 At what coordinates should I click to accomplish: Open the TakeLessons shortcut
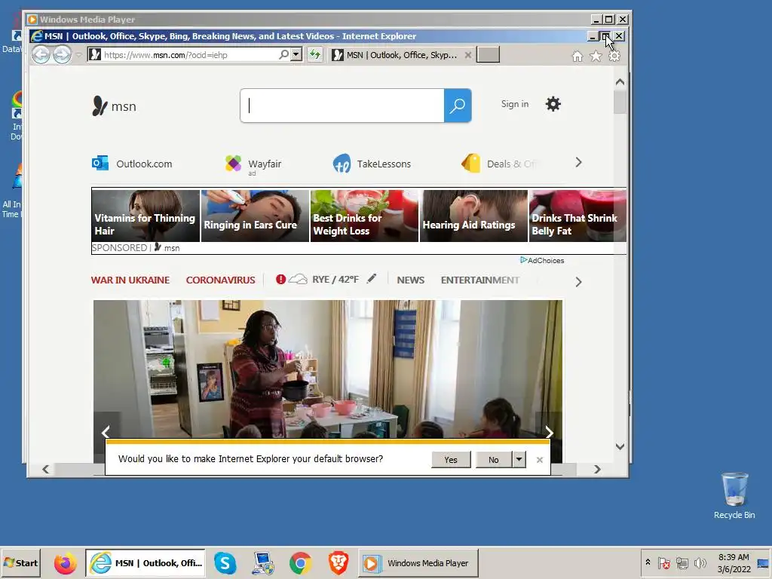pyautogui.click(x=372, y=164)
